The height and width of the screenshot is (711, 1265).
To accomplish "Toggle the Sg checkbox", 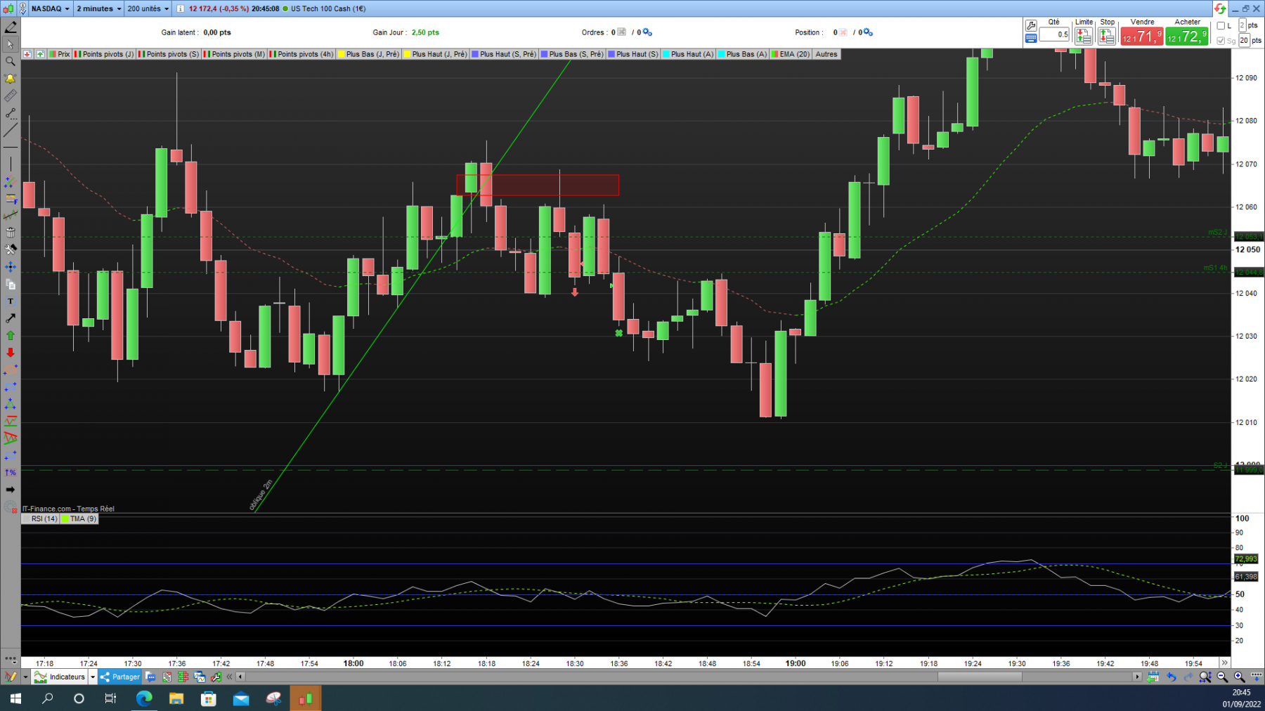I will click(x=1221, y=41).
